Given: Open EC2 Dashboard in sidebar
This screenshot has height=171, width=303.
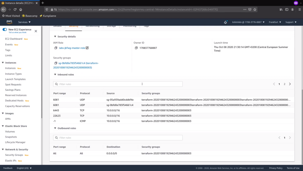Looking at the screenshot, I should coord(14,39).
